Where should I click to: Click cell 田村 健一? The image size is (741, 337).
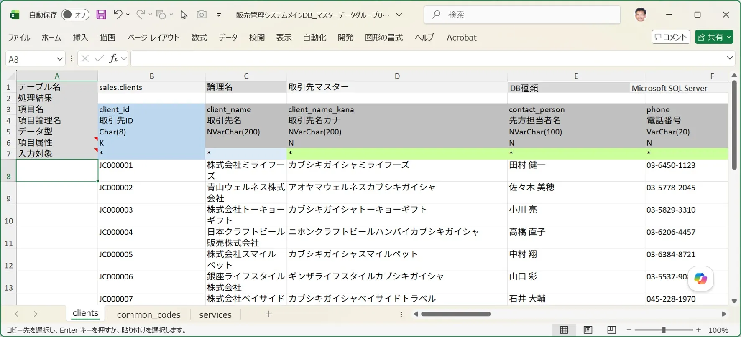click(x=576, y=170)
